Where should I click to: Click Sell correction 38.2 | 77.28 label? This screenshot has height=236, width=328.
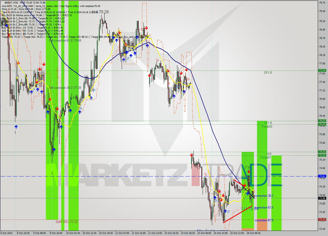(x=65, y=88)
